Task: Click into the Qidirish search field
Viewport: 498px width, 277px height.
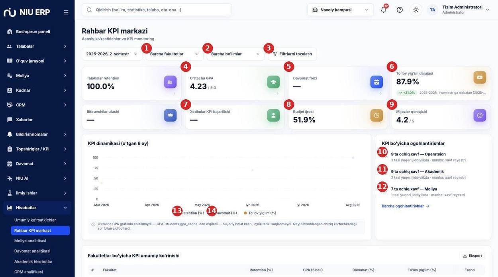Action: pos(157,10)
